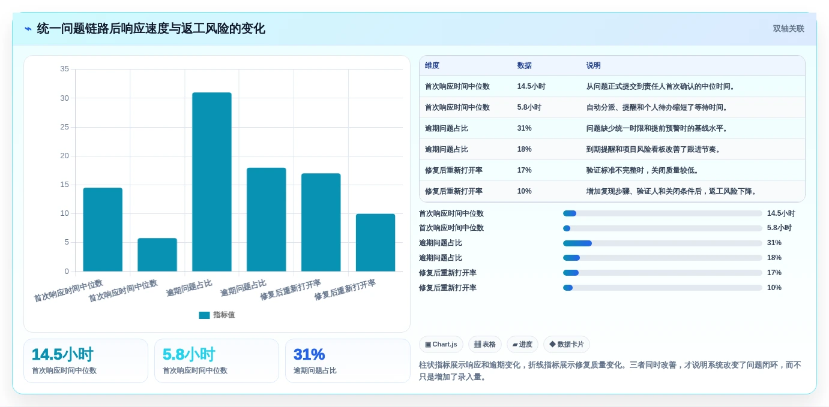Screen dimensions: 829x407
Task: Click the chart bar with value 10
Action: coord(376,243)
